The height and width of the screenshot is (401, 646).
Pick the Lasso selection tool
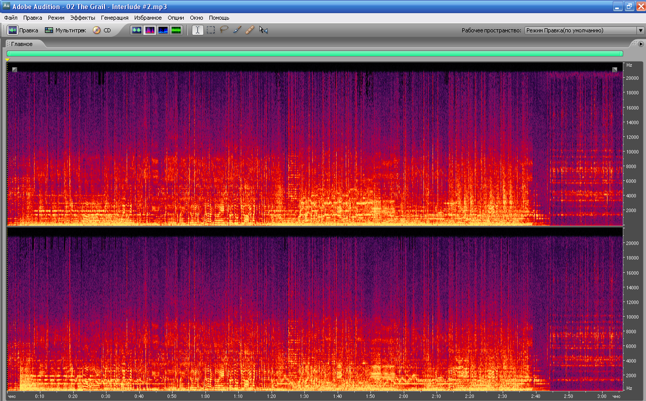click(x=224, y=30)
